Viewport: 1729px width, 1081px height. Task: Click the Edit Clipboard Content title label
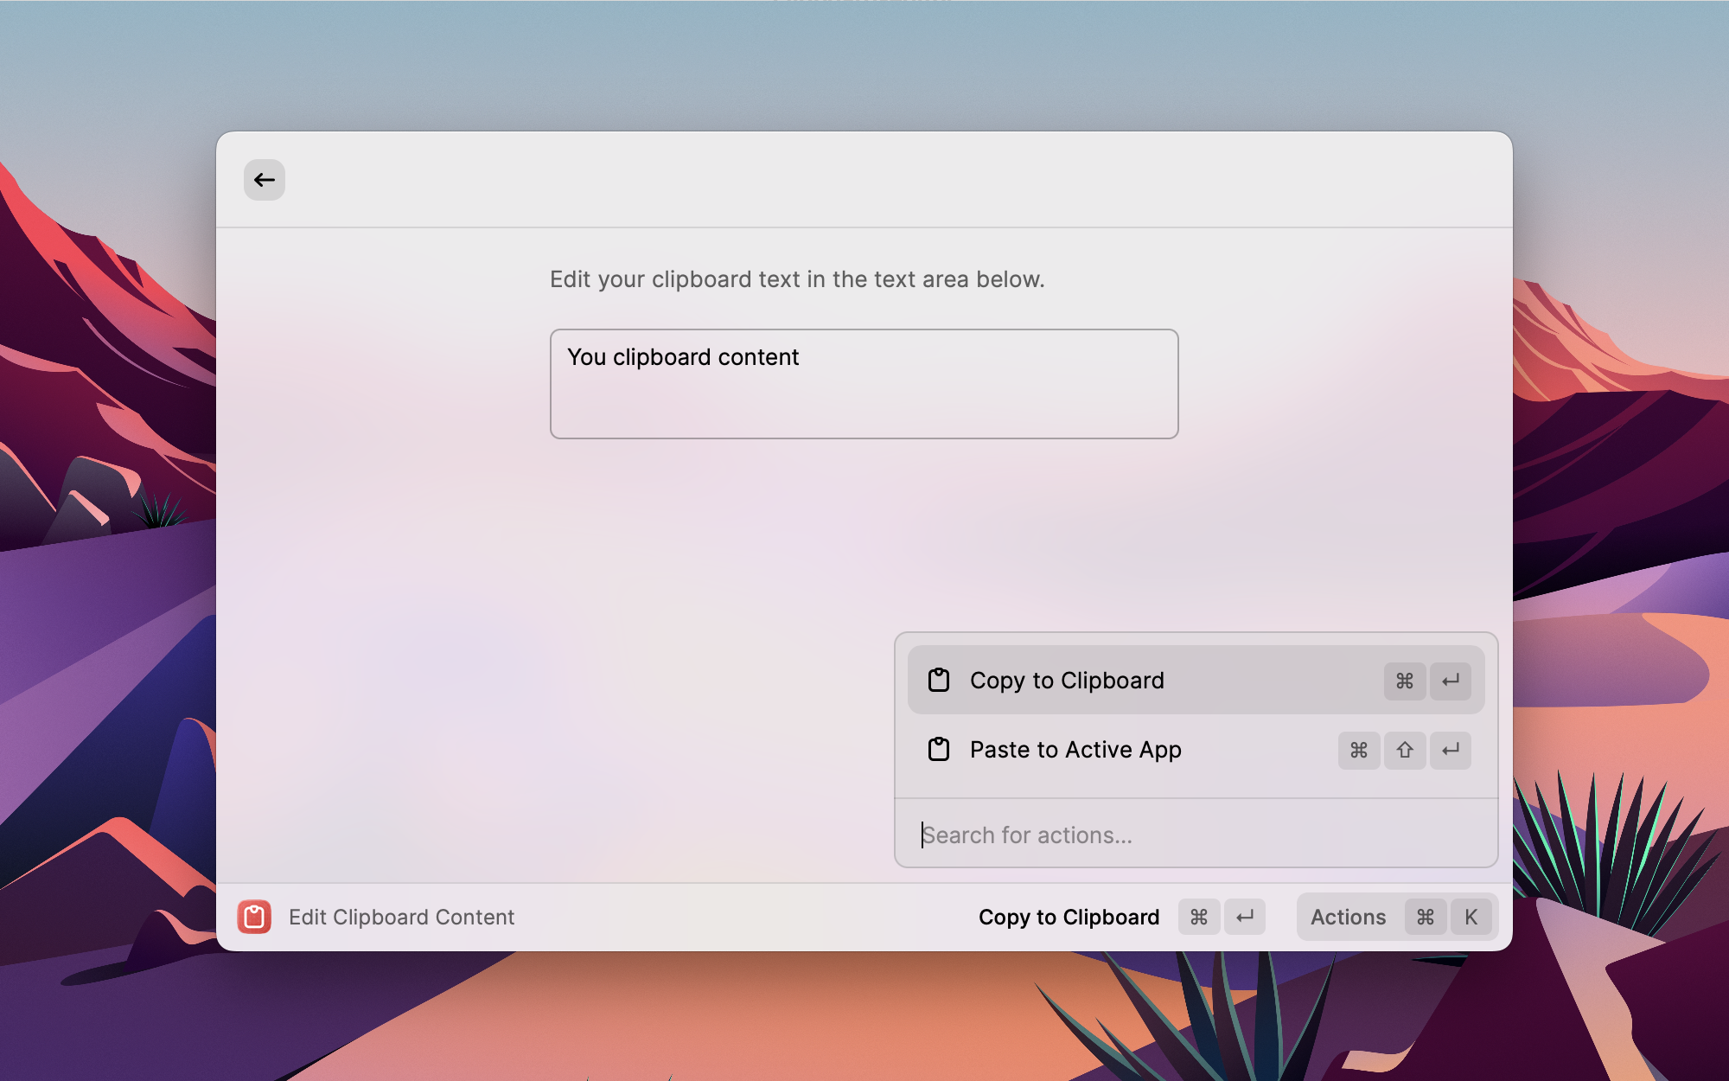point(401,917)
